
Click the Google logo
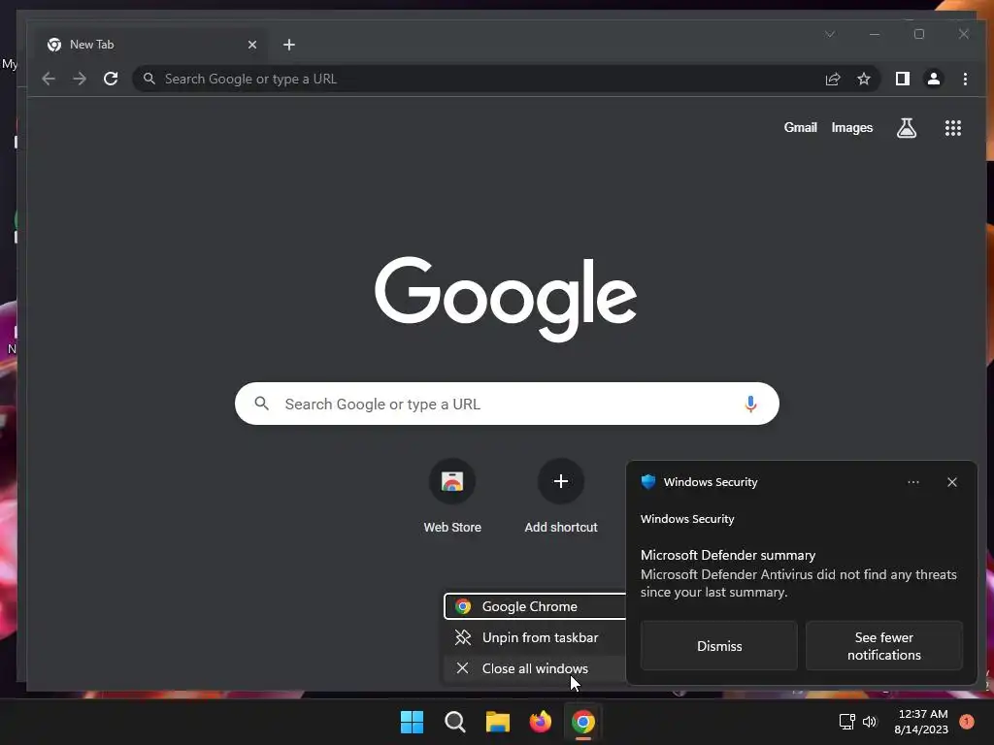pyautogui.click(x=505, y=299)
